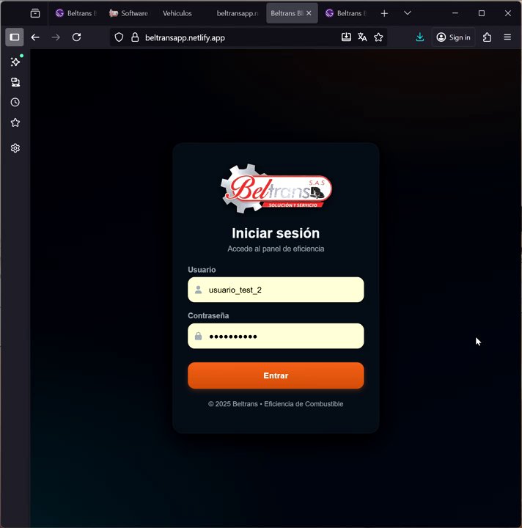View site security padlock info
Screen dimensions: 522x528
point(135,37)
